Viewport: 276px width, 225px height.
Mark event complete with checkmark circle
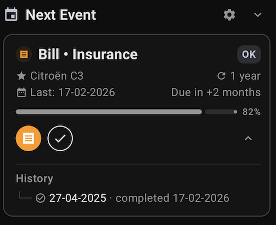click(60, 139)
